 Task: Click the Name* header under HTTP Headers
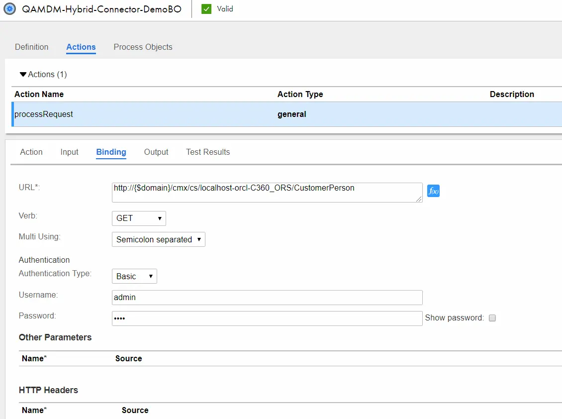tap(34, 410)
